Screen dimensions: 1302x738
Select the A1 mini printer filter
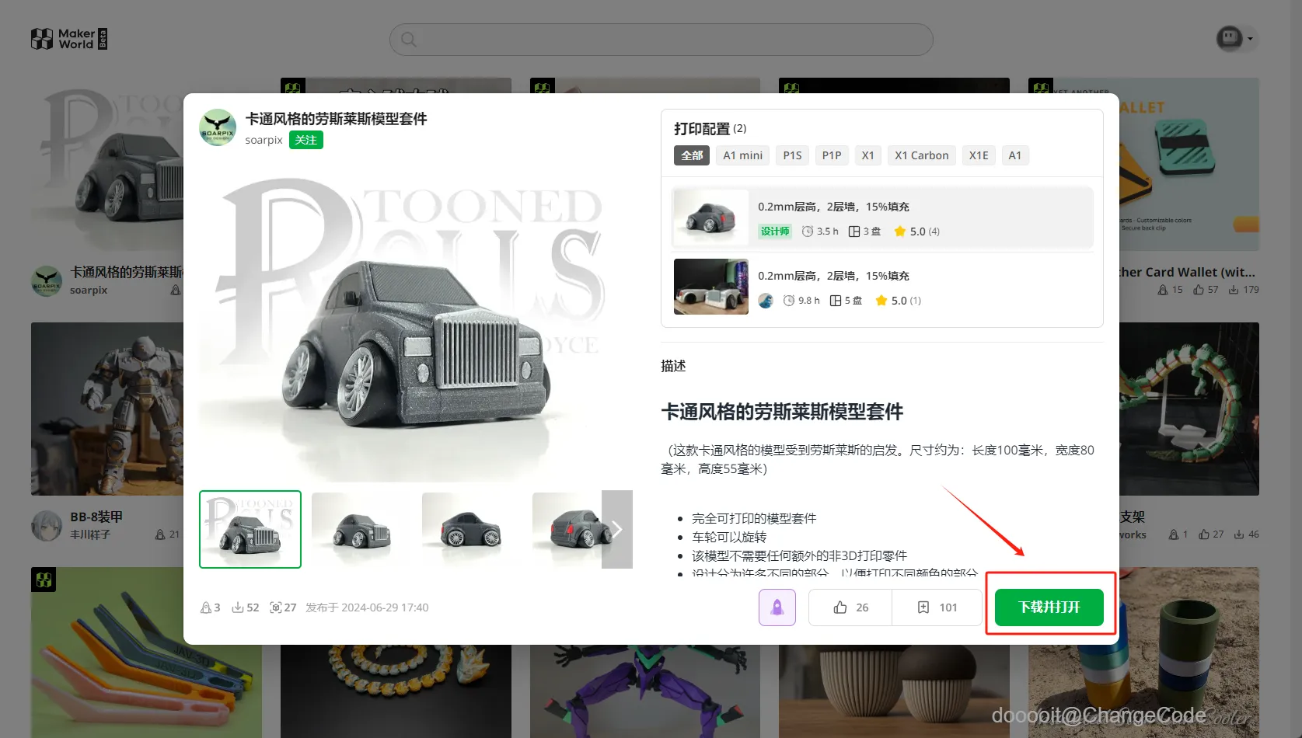pyautogui.click(x=742, y=155)
